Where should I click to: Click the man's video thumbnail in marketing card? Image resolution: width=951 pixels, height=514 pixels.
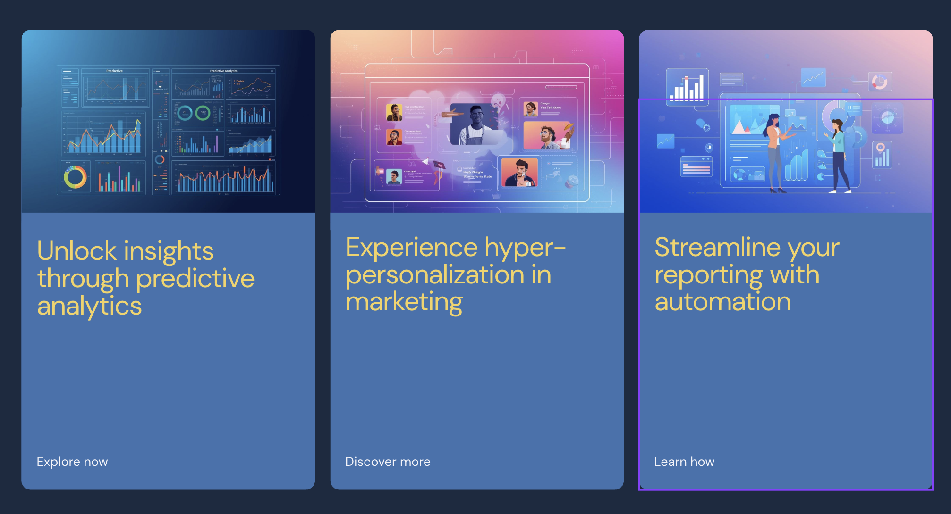[476, 124]
